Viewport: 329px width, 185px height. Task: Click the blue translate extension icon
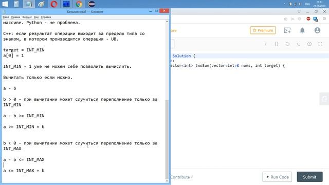pyautogui.click(x=315, y=19)
